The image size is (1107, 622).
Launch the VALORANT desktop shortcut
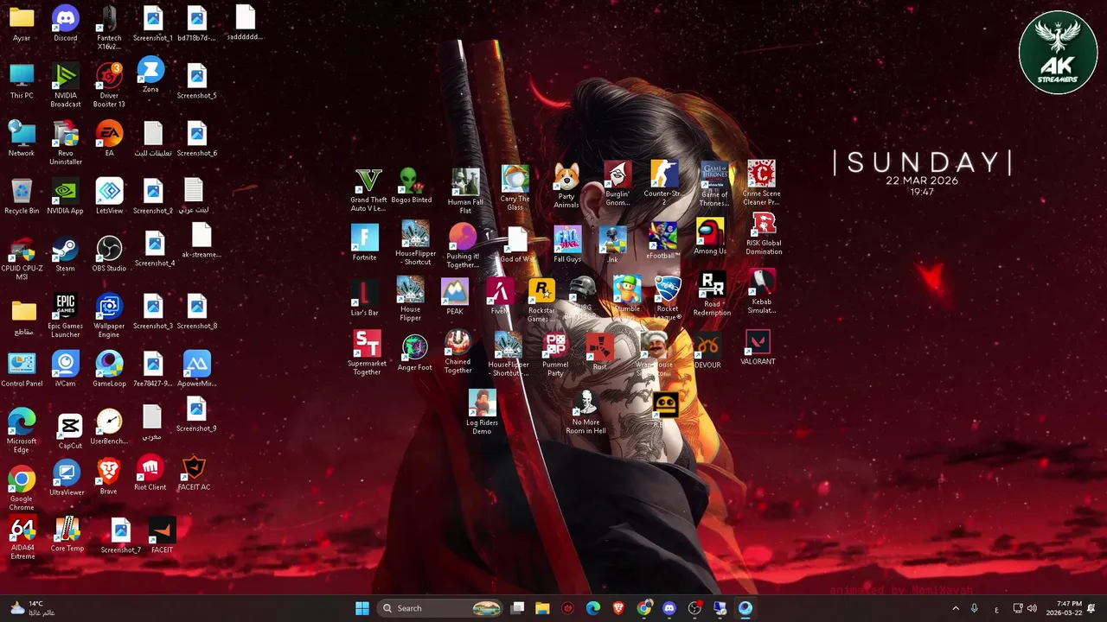pos(758,347)
